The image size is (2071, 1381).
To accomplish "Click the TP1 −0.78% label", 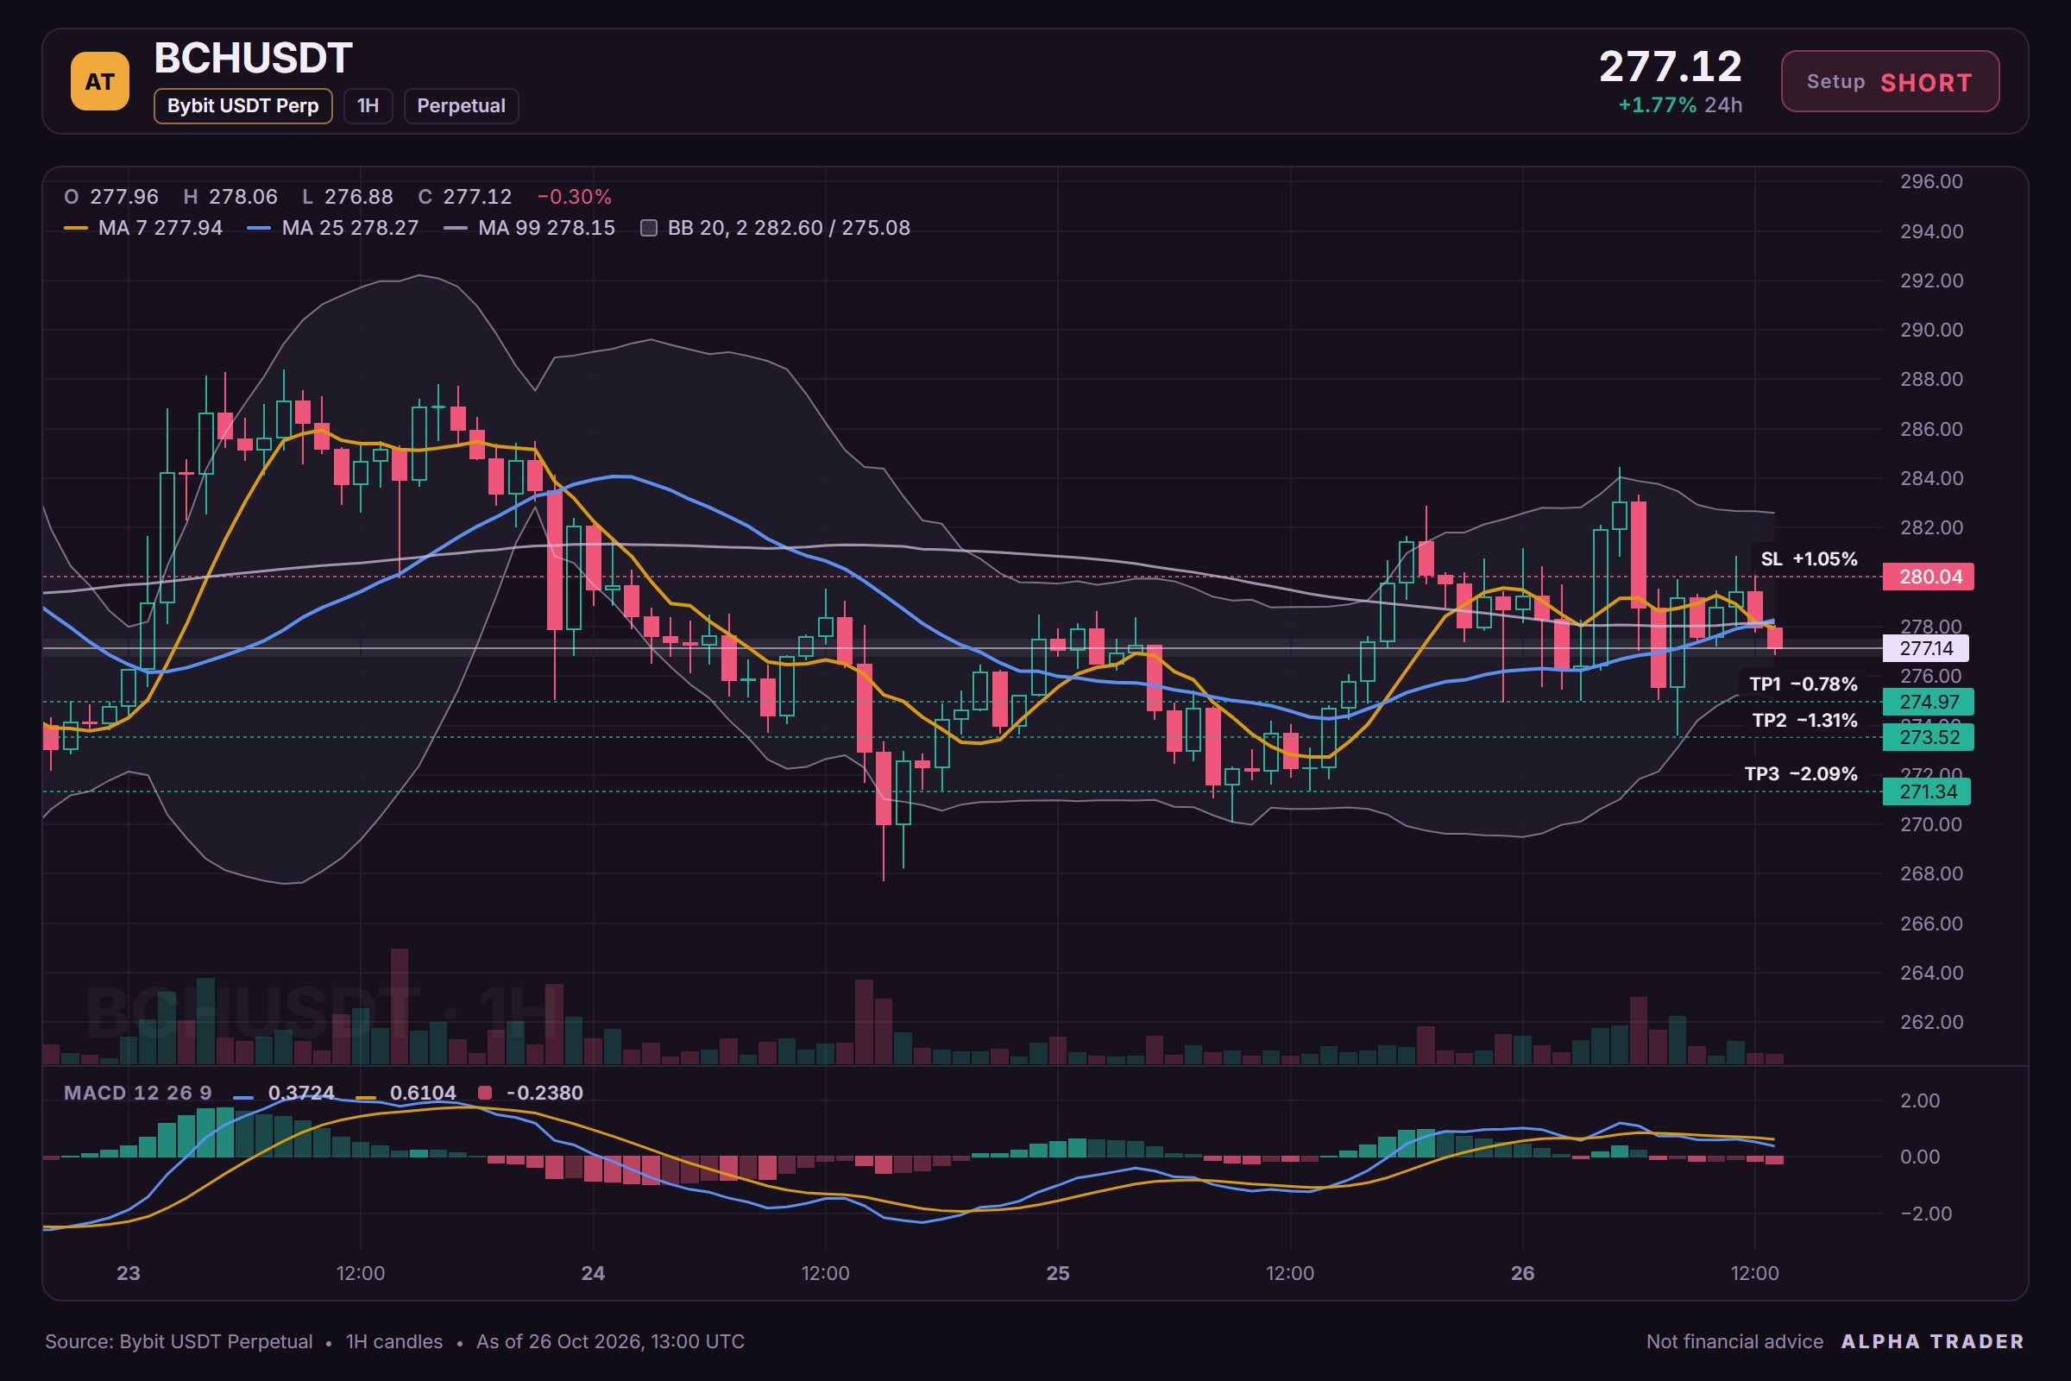I will tap(1803, 684).
